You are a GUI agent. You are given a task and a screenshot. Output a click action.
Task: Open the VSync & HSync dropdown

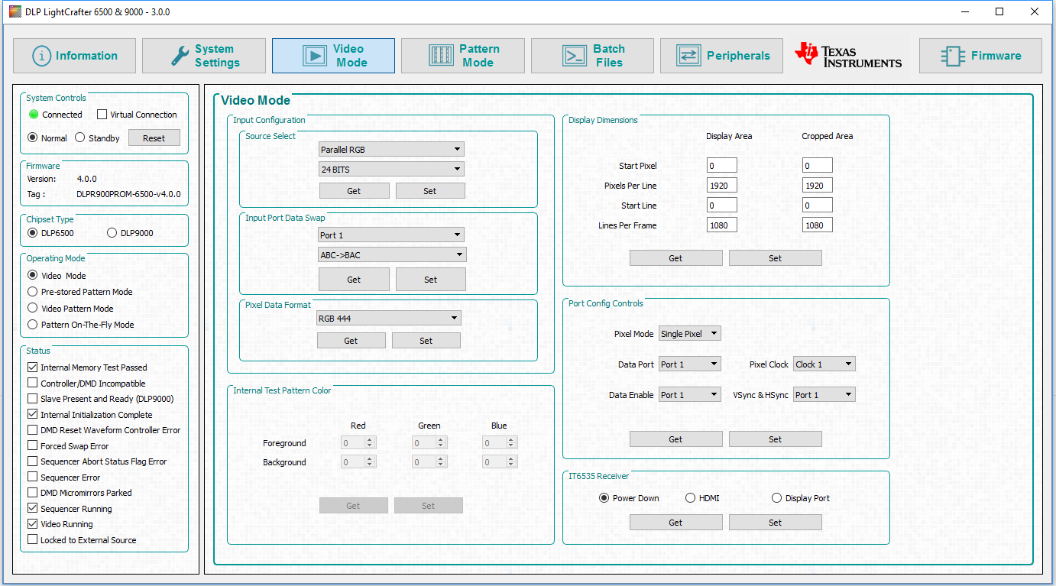(824, 395)
